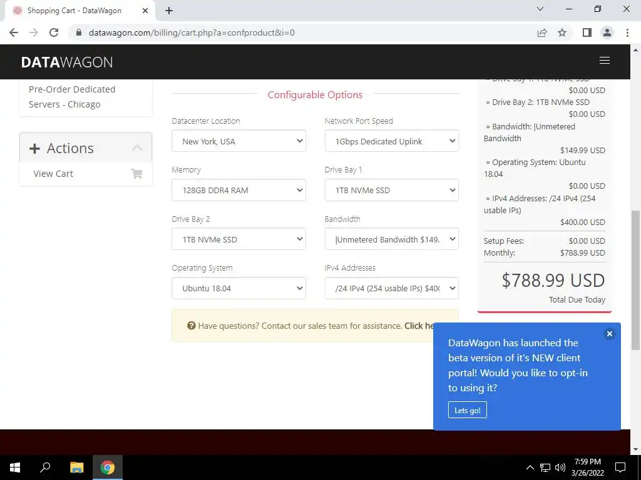The image size is (641, 480).
Task: Click the Monthly label in summary
Action: click(499, 252)
